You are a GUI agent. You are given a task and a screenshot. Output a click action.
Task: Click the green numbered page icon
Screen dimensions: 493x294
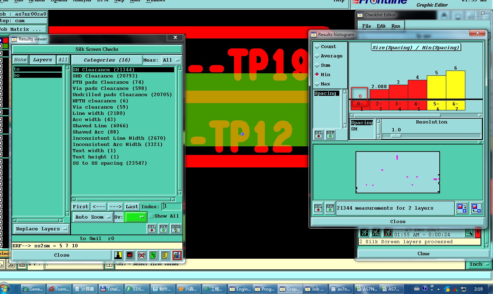pyautogui.click(x=153, y=255)
